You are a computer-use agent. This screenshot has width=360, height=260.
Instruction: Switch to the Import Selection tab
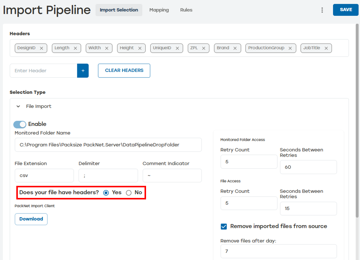(119, 10)
